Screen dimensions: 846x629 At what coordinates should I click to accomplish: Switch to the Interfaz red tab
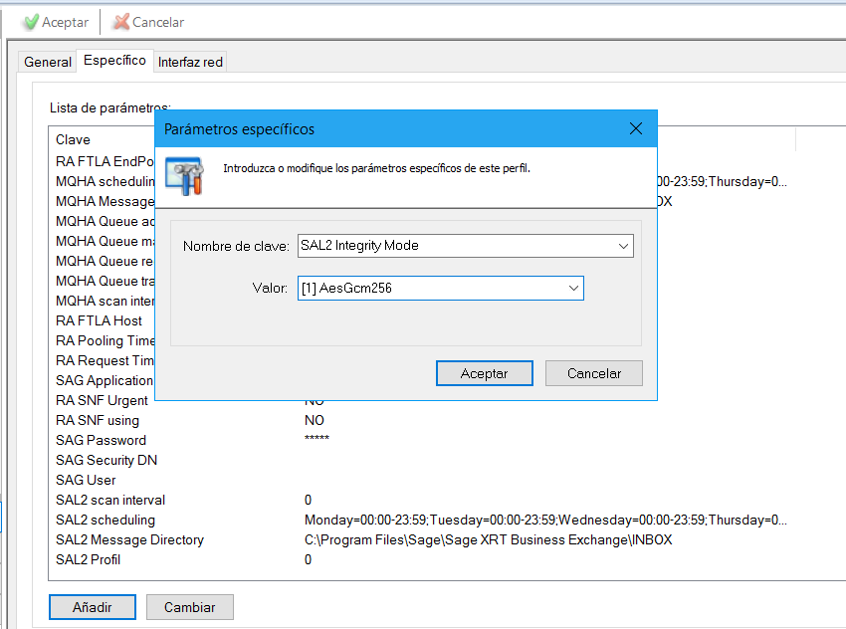tap(190, 62)
